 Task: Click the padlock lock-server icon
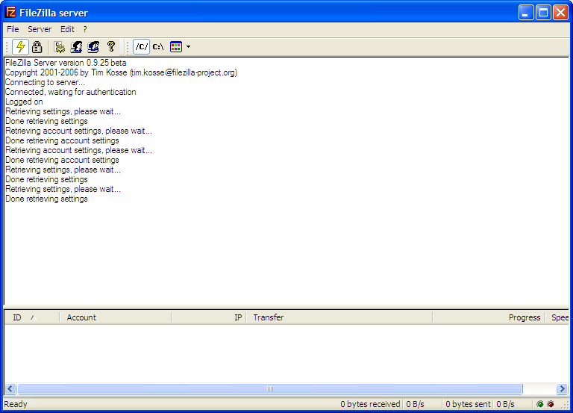point(37,47)
